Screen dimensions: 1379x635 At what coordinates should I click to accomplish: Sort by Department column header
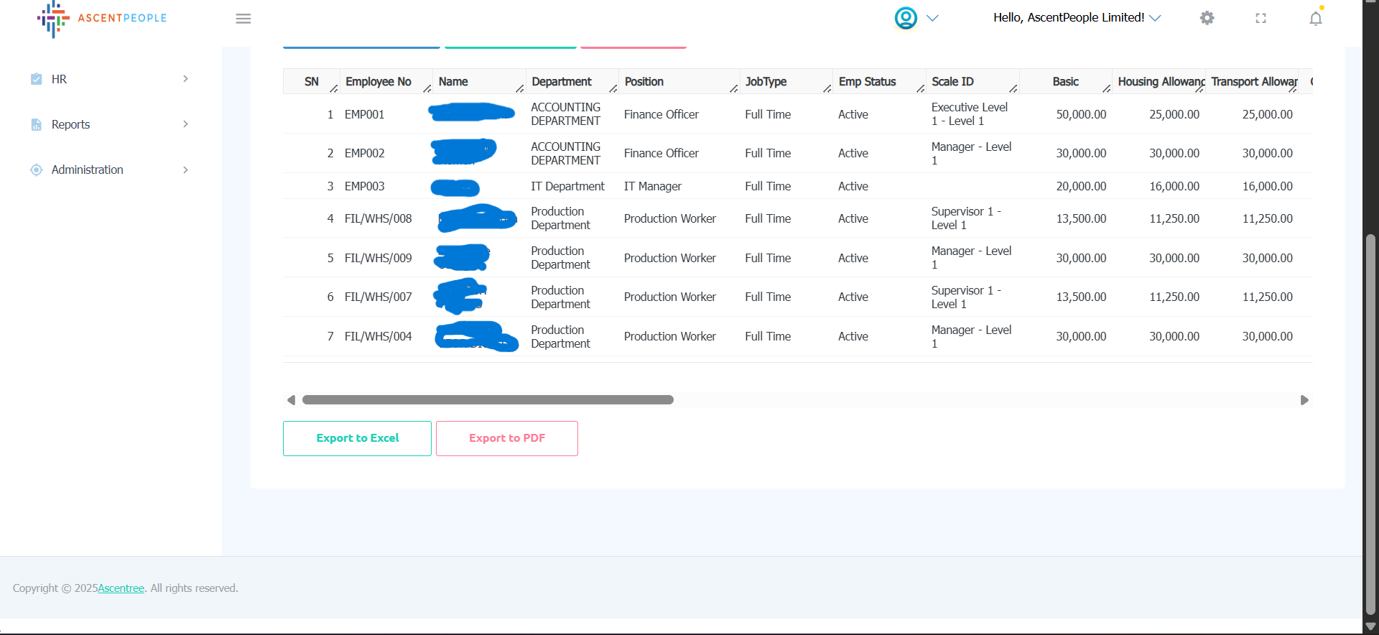click(x=562, y=82)
